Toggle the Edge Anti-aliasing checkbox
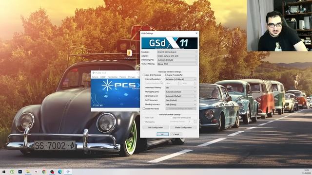 (x=171, y=118)
